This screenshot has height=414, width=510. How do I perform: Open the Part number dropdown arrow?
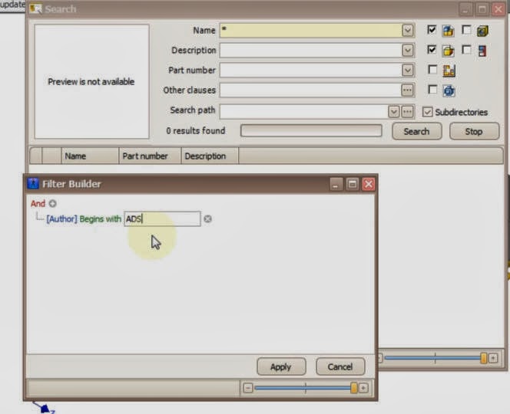pyautogui.click(x=408, y=70)
